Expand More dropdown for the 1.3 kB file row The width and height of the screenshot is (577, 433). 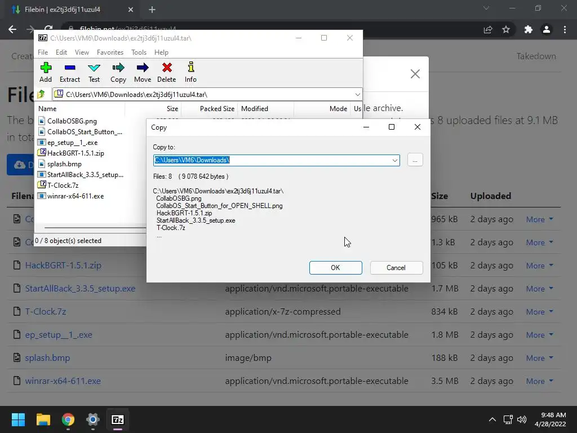point(539,242)
